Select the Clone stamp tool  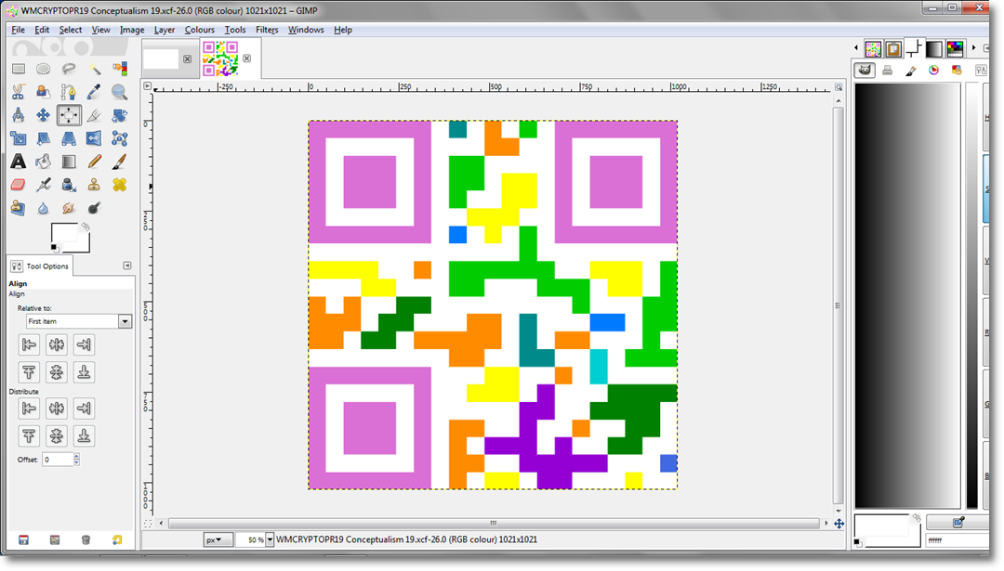click(94, 185)
